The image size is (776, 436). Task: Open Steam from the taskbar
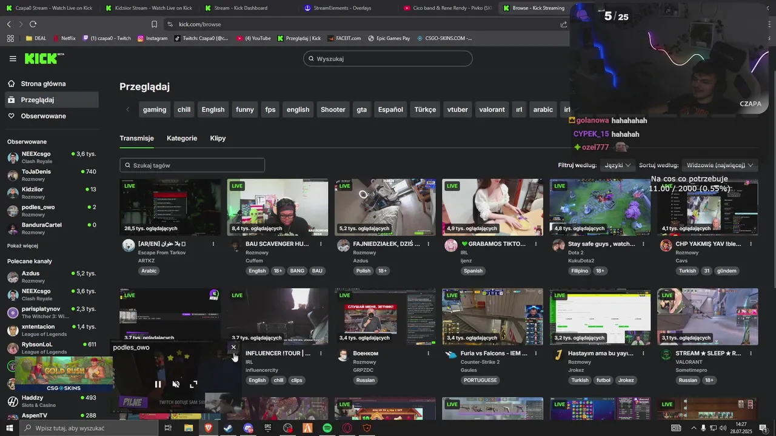click(x=228, y=428)
